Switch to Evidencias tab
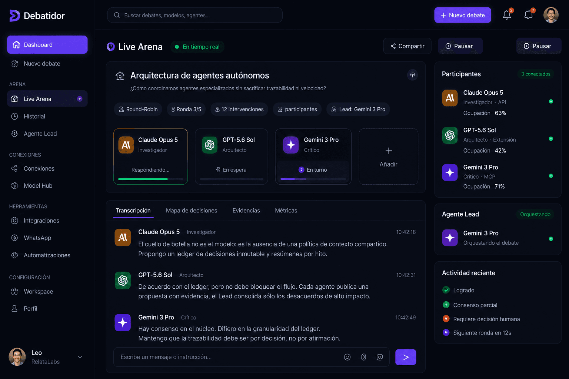The height and width of the screenshot is (379, 569). click(246, 211)
